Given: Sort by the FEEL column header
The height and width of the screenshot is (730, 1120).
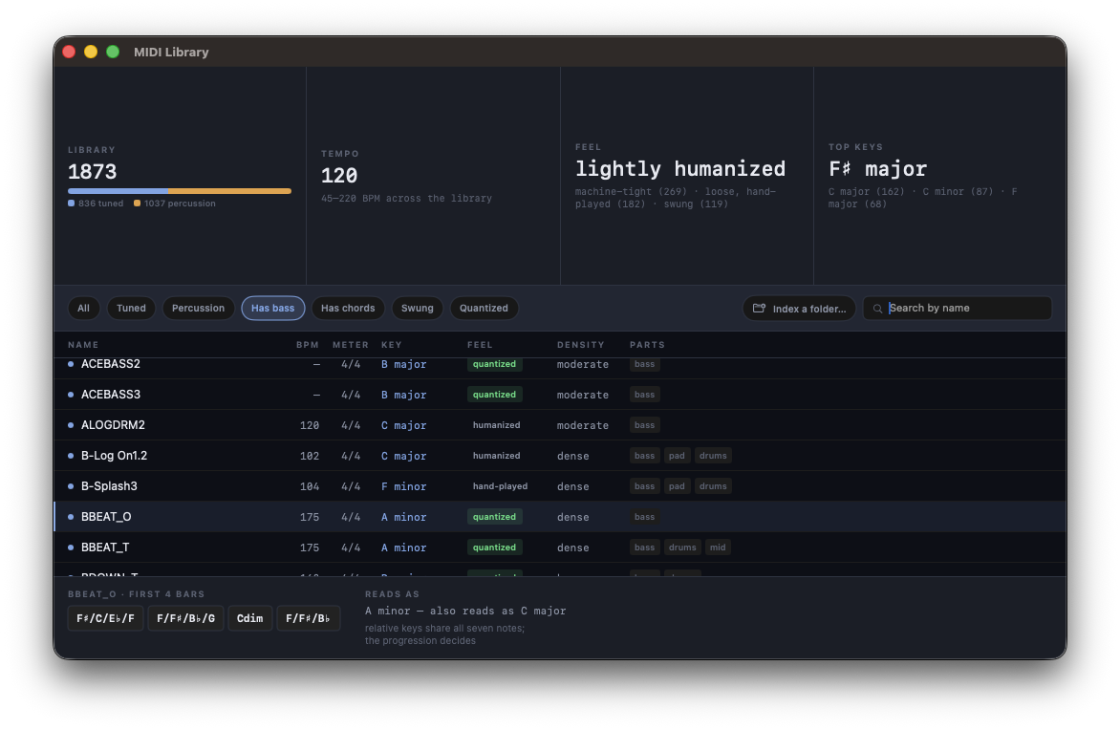Looking at the screenshot, I should [x=480, y=344].
